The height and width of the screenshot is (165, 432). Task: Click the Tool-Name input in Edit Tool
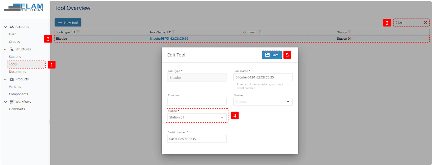(263, 77)
